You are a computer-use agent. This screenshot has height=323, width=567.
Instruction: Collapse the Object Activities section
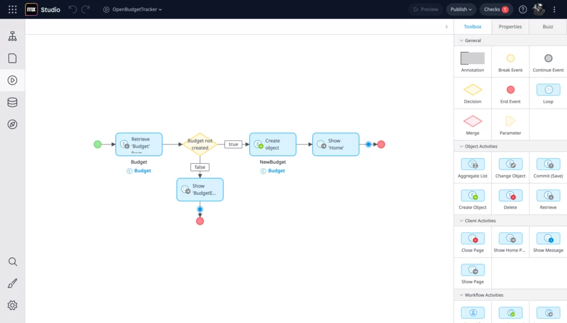click(x=459, y=147)
